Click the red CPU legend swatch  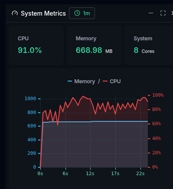[x=105, y=81]
